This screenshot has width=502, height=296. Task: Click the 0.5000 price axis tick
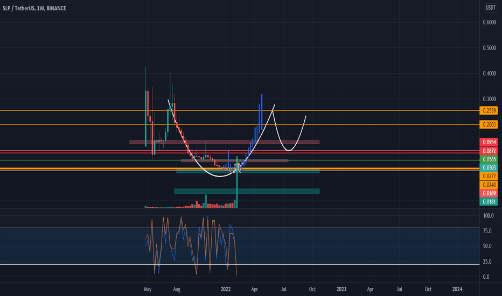pyautogui.click(x=489, y=48)
